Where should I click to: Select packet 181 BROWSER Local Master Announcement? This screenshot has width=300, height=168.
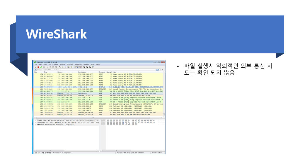[98, 89]
